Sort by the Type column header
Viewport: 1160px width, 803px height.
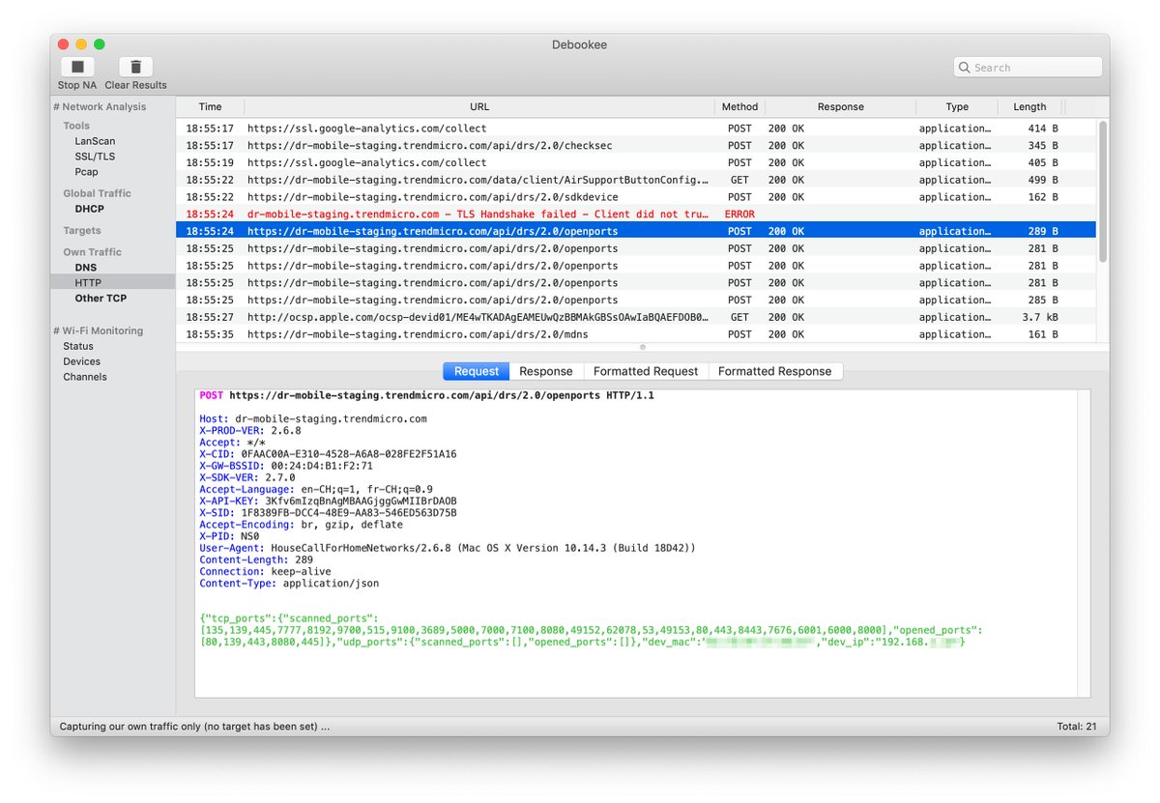point(957,106)
